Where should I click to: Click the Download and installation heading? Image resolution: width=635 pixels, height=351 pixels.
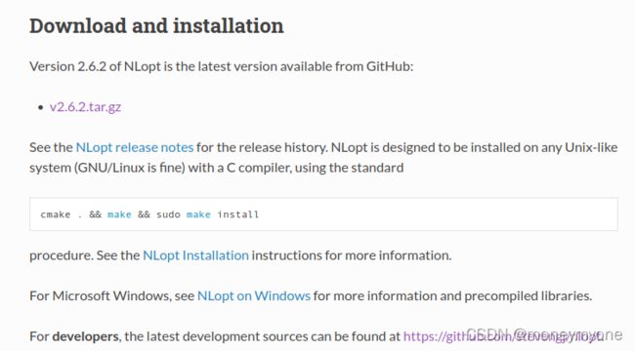click(156, 26)
